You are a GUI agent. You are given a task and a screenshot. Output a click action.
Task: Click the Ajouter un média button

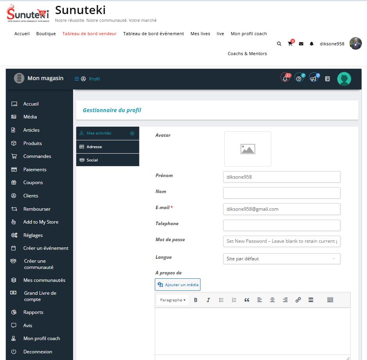click(177, 285)
